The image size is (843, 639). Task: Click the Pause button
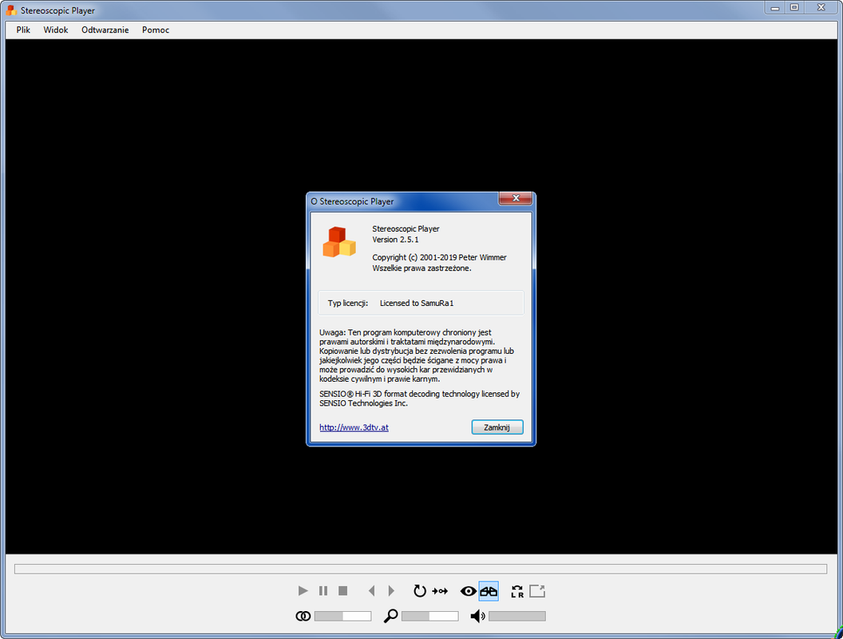(323, 591)
